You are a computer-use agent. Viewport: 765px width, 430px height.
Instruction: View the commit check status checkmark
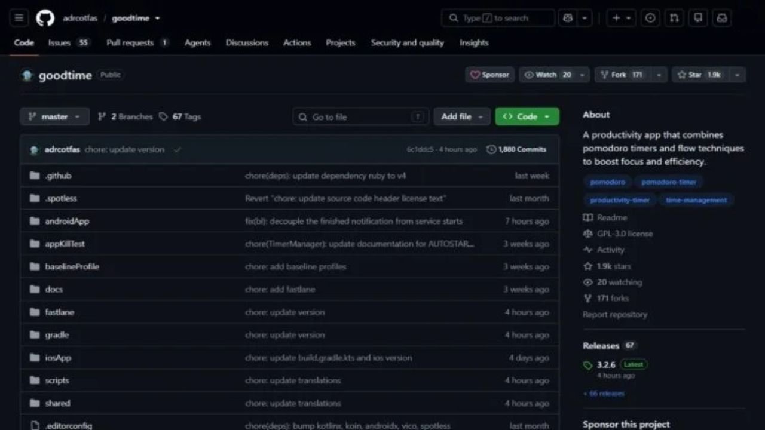pos(177,149)
